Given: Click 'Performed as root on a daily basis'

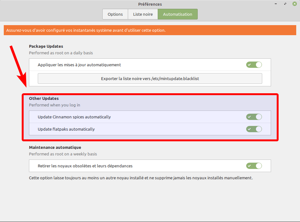Looking at the screenshot, I should (x=61, y=53).
